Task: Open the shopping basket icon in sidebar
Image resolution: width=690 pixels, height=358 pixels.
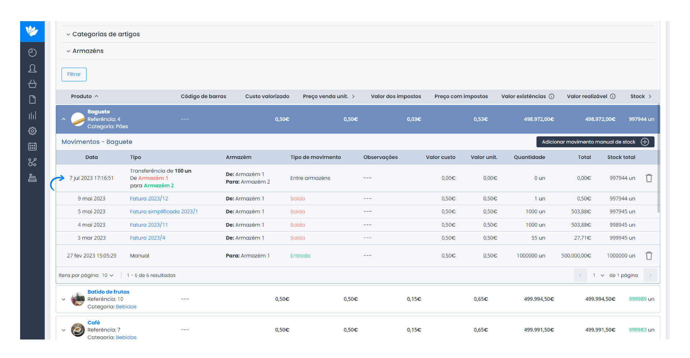Action: click(32, 84)
